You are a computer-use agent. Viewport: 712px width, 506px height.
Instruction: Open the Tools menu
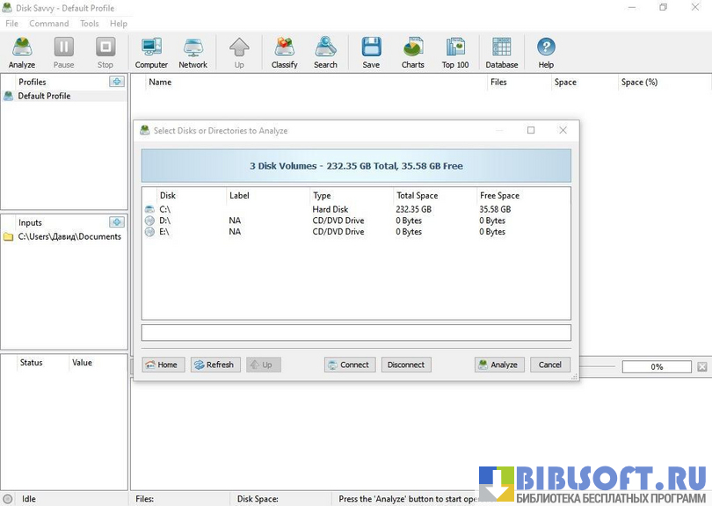point(90,24)
